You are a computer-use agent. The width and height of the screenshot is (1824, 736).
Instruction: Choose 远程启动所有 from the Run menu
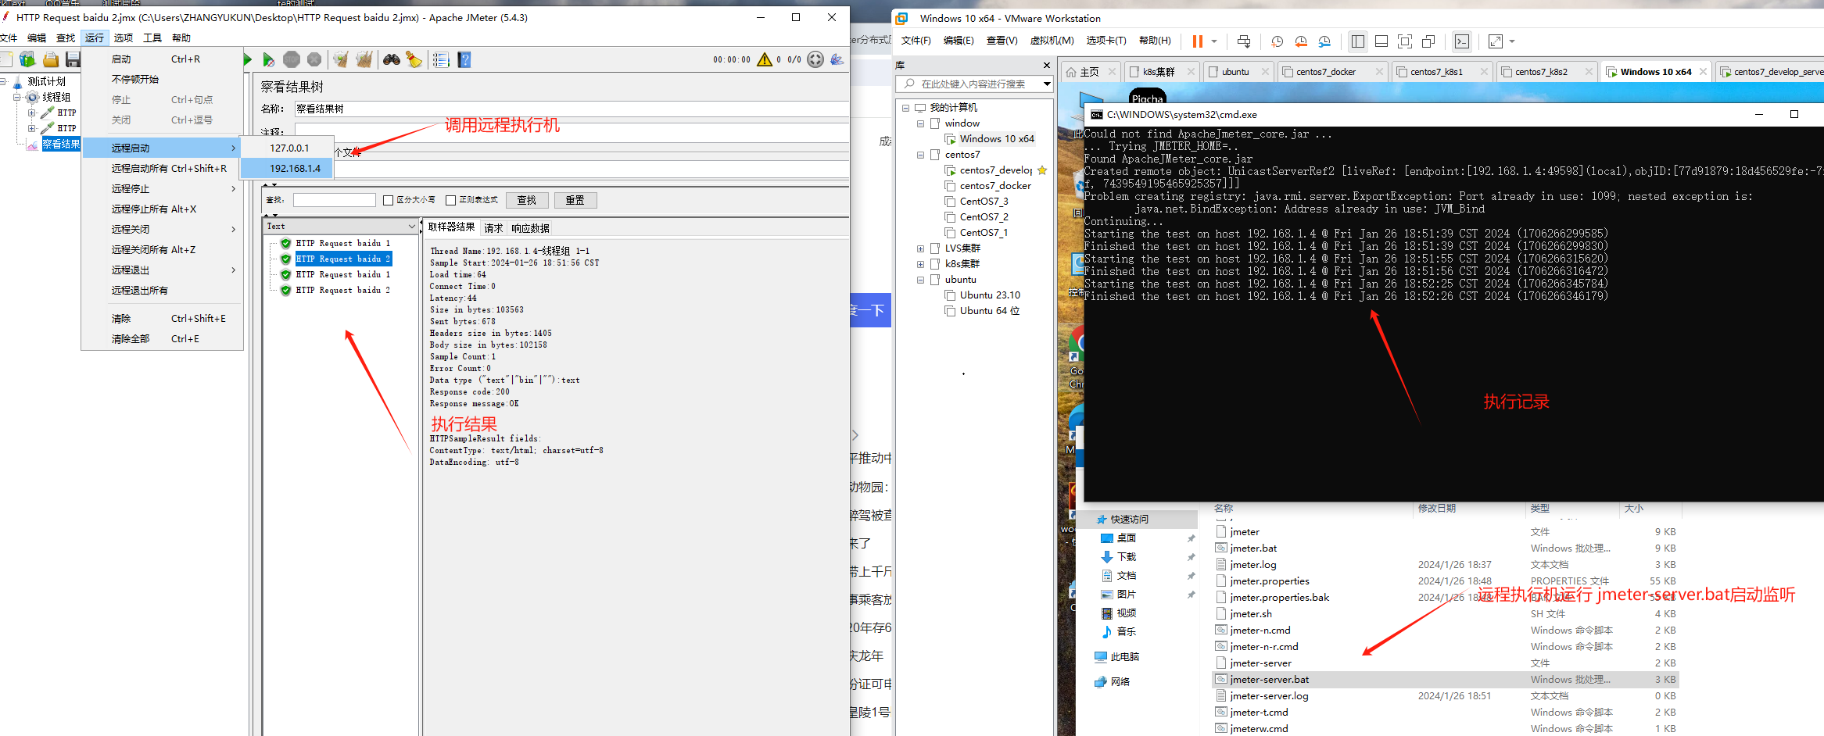tap(162, 168)
